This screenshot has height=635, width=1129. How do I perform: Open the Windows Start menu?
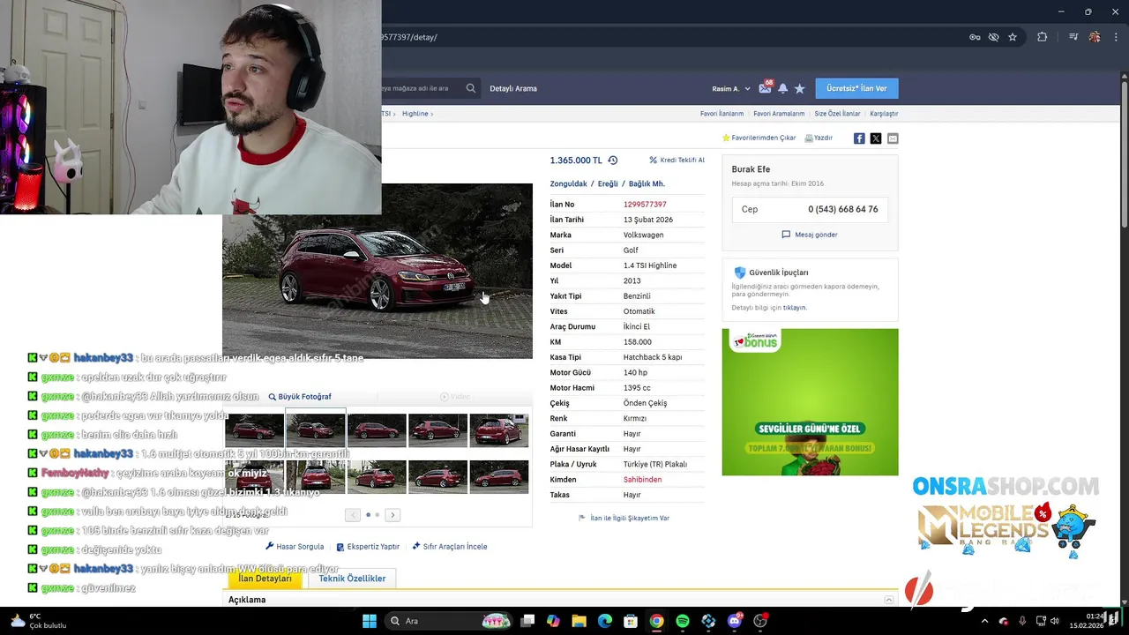pos(369,621)
